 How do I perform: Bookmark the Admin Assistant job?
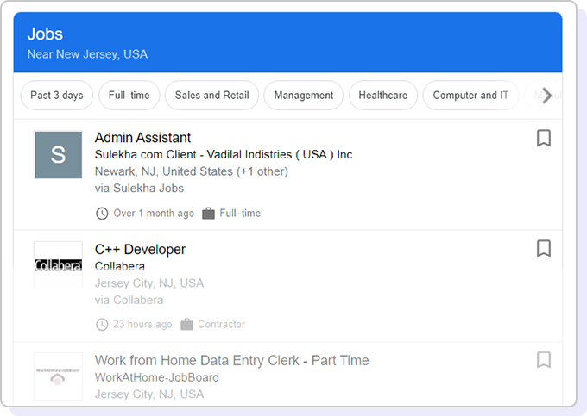(x=544, y=138)
